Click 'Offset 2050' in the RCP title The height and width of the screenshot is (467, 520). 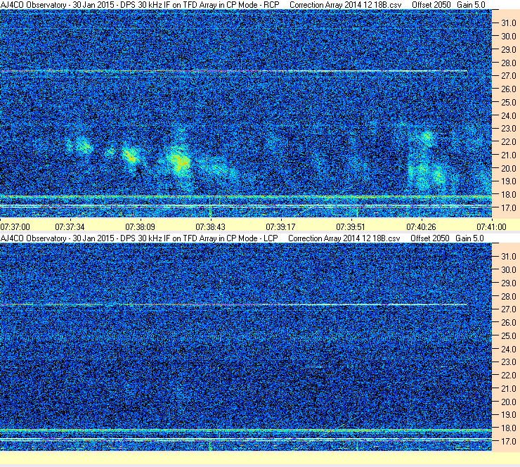coord(431,5)
